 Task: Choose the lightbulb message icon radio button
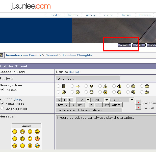pyautogui.click(x=86, y=86)
